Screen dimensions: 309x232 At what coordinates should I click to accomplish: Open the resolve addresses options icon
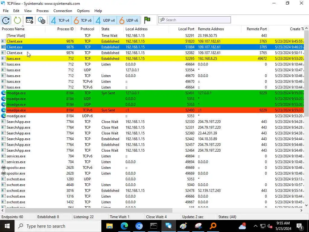point(30,20)
